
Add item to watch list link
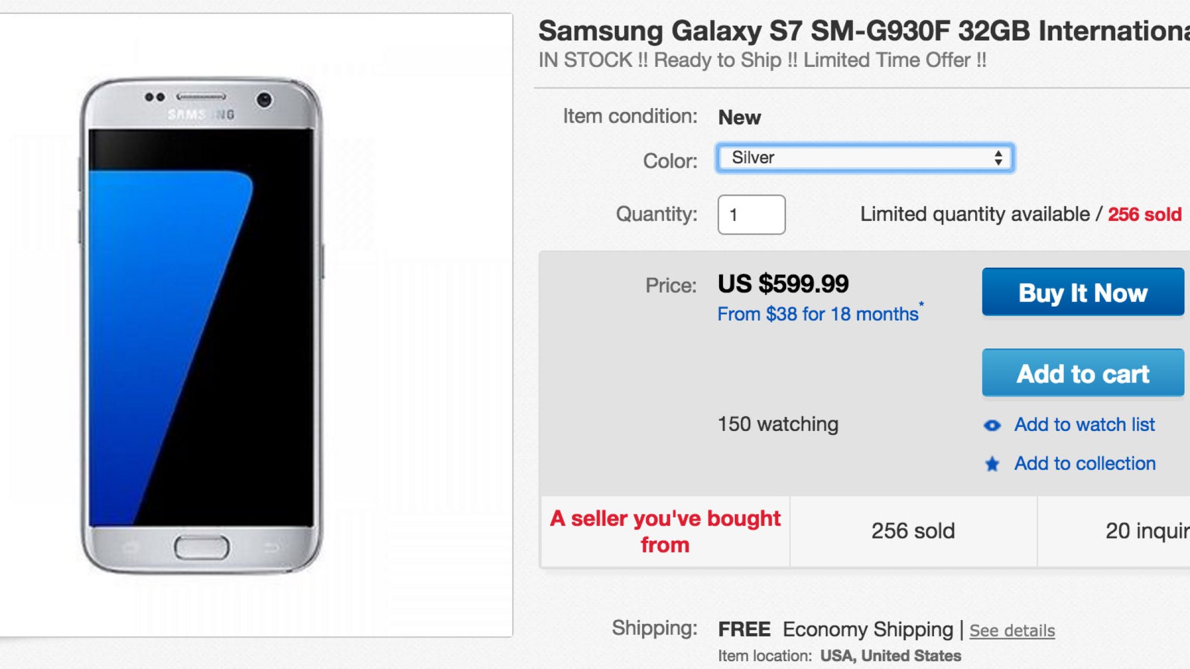click(1084, 425)
